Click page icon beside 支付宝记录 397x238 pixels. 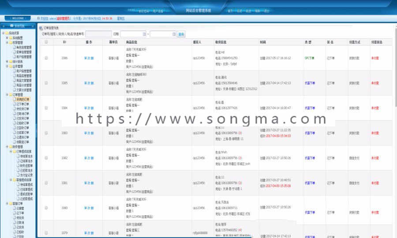[x=18, y=175]
